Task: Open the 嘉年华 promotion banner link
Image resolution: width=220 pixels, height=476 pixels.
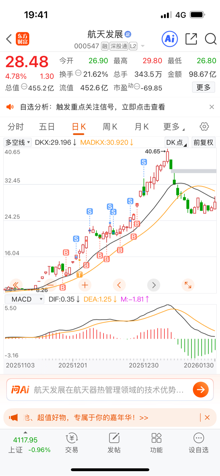Action: 86,418
